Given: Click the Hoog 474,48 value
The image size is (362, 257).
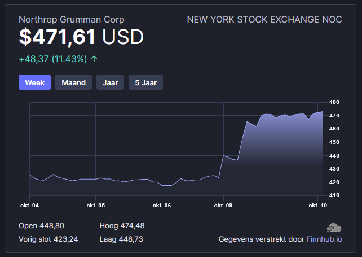Looking at the screenshot, I should [x=122, y=225].
